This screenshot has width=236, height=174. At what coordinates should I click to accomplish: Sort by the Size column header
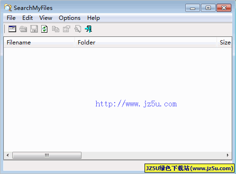pyautogui.click(x=224, y=42)
